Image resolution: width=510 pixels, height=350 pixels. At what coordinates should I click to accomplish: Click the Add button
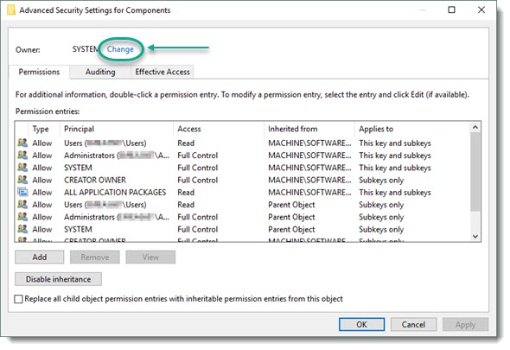40,257
